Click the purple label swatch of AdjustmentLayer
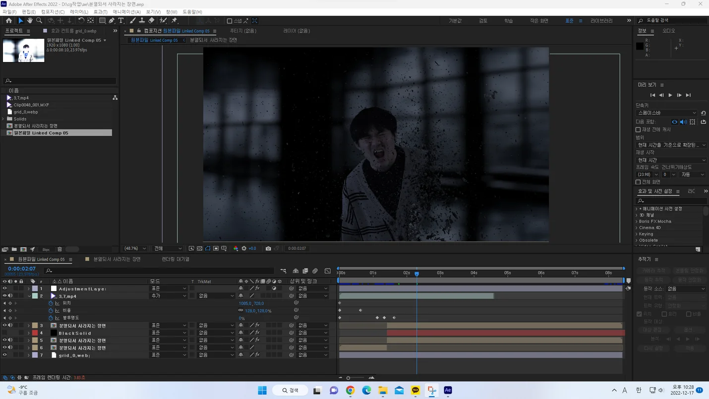 click(35, 288)
